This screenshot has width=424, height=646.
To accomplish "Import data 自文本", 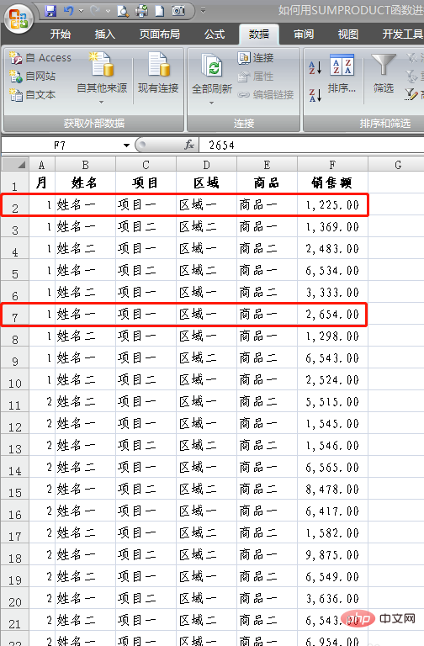I will (x=33, y=95).
